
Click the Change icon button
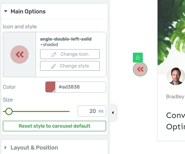70,54
